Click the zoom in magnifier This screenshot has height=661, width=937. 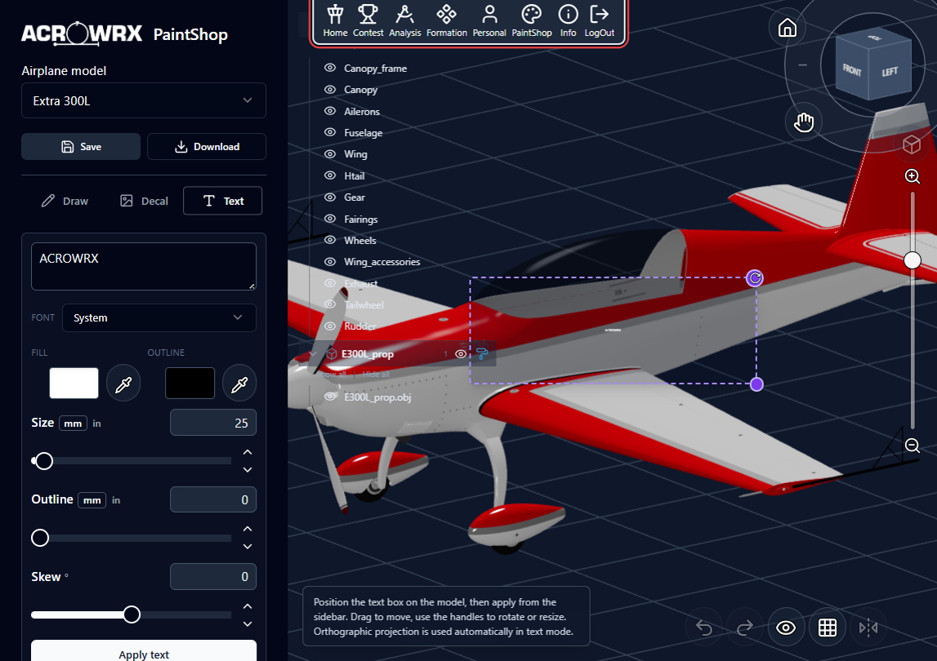coord(912,176)
